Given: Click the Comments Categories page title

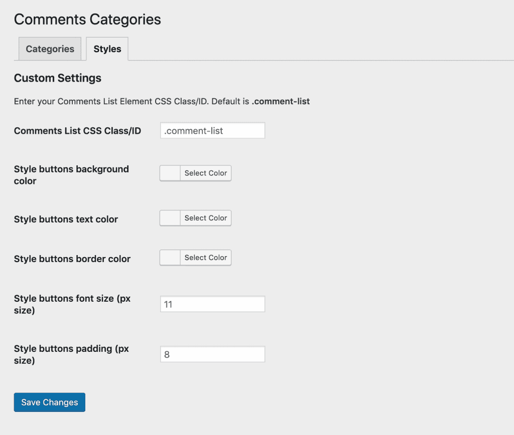Looking at the screenshot, I should click(87, 20).
